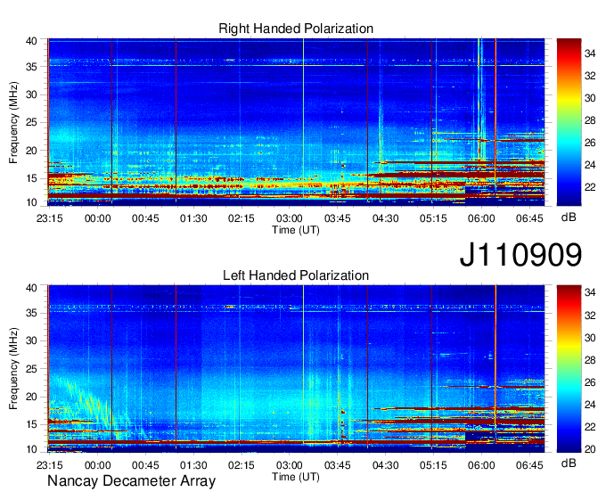Click 'Time (UT)' label under Right Handed plot
This screenshot has width=606, height=492.
click(296, 230)
